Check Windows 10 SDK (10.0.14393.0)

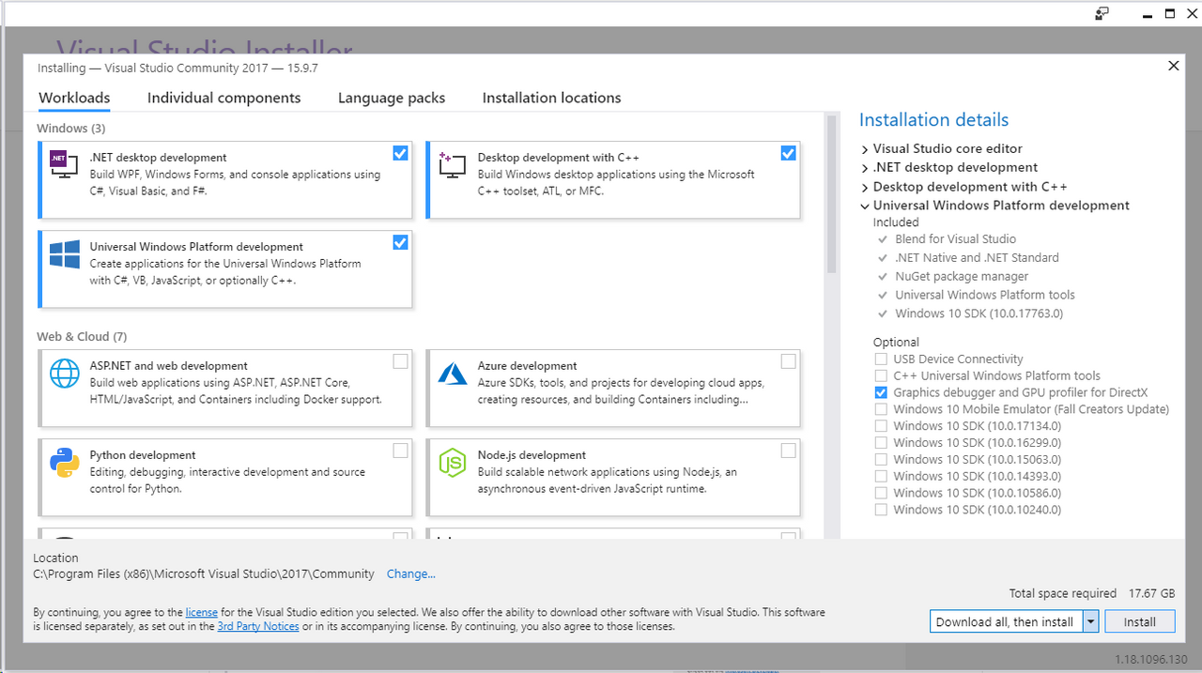click(x=881, y=476)
